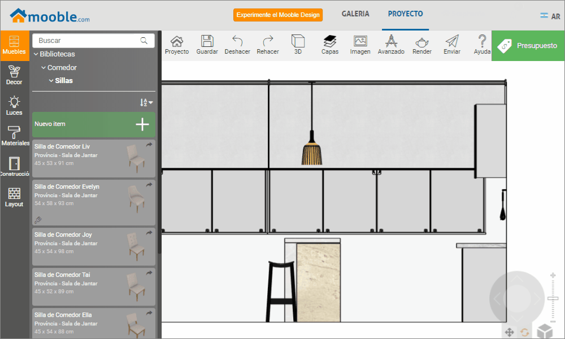Click the zoom slider handle
The width and height of the screenshot is (565, 339).
pos(553,298)
